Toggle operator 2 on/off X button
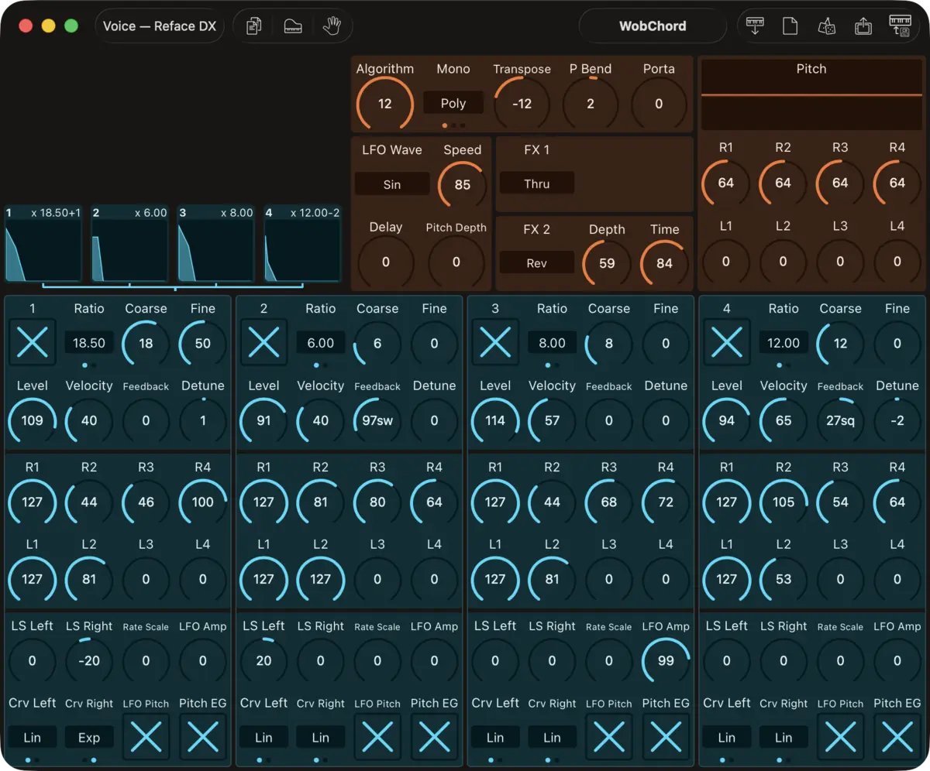This screenshot has height=771, width=930. (x=263, y=342)
